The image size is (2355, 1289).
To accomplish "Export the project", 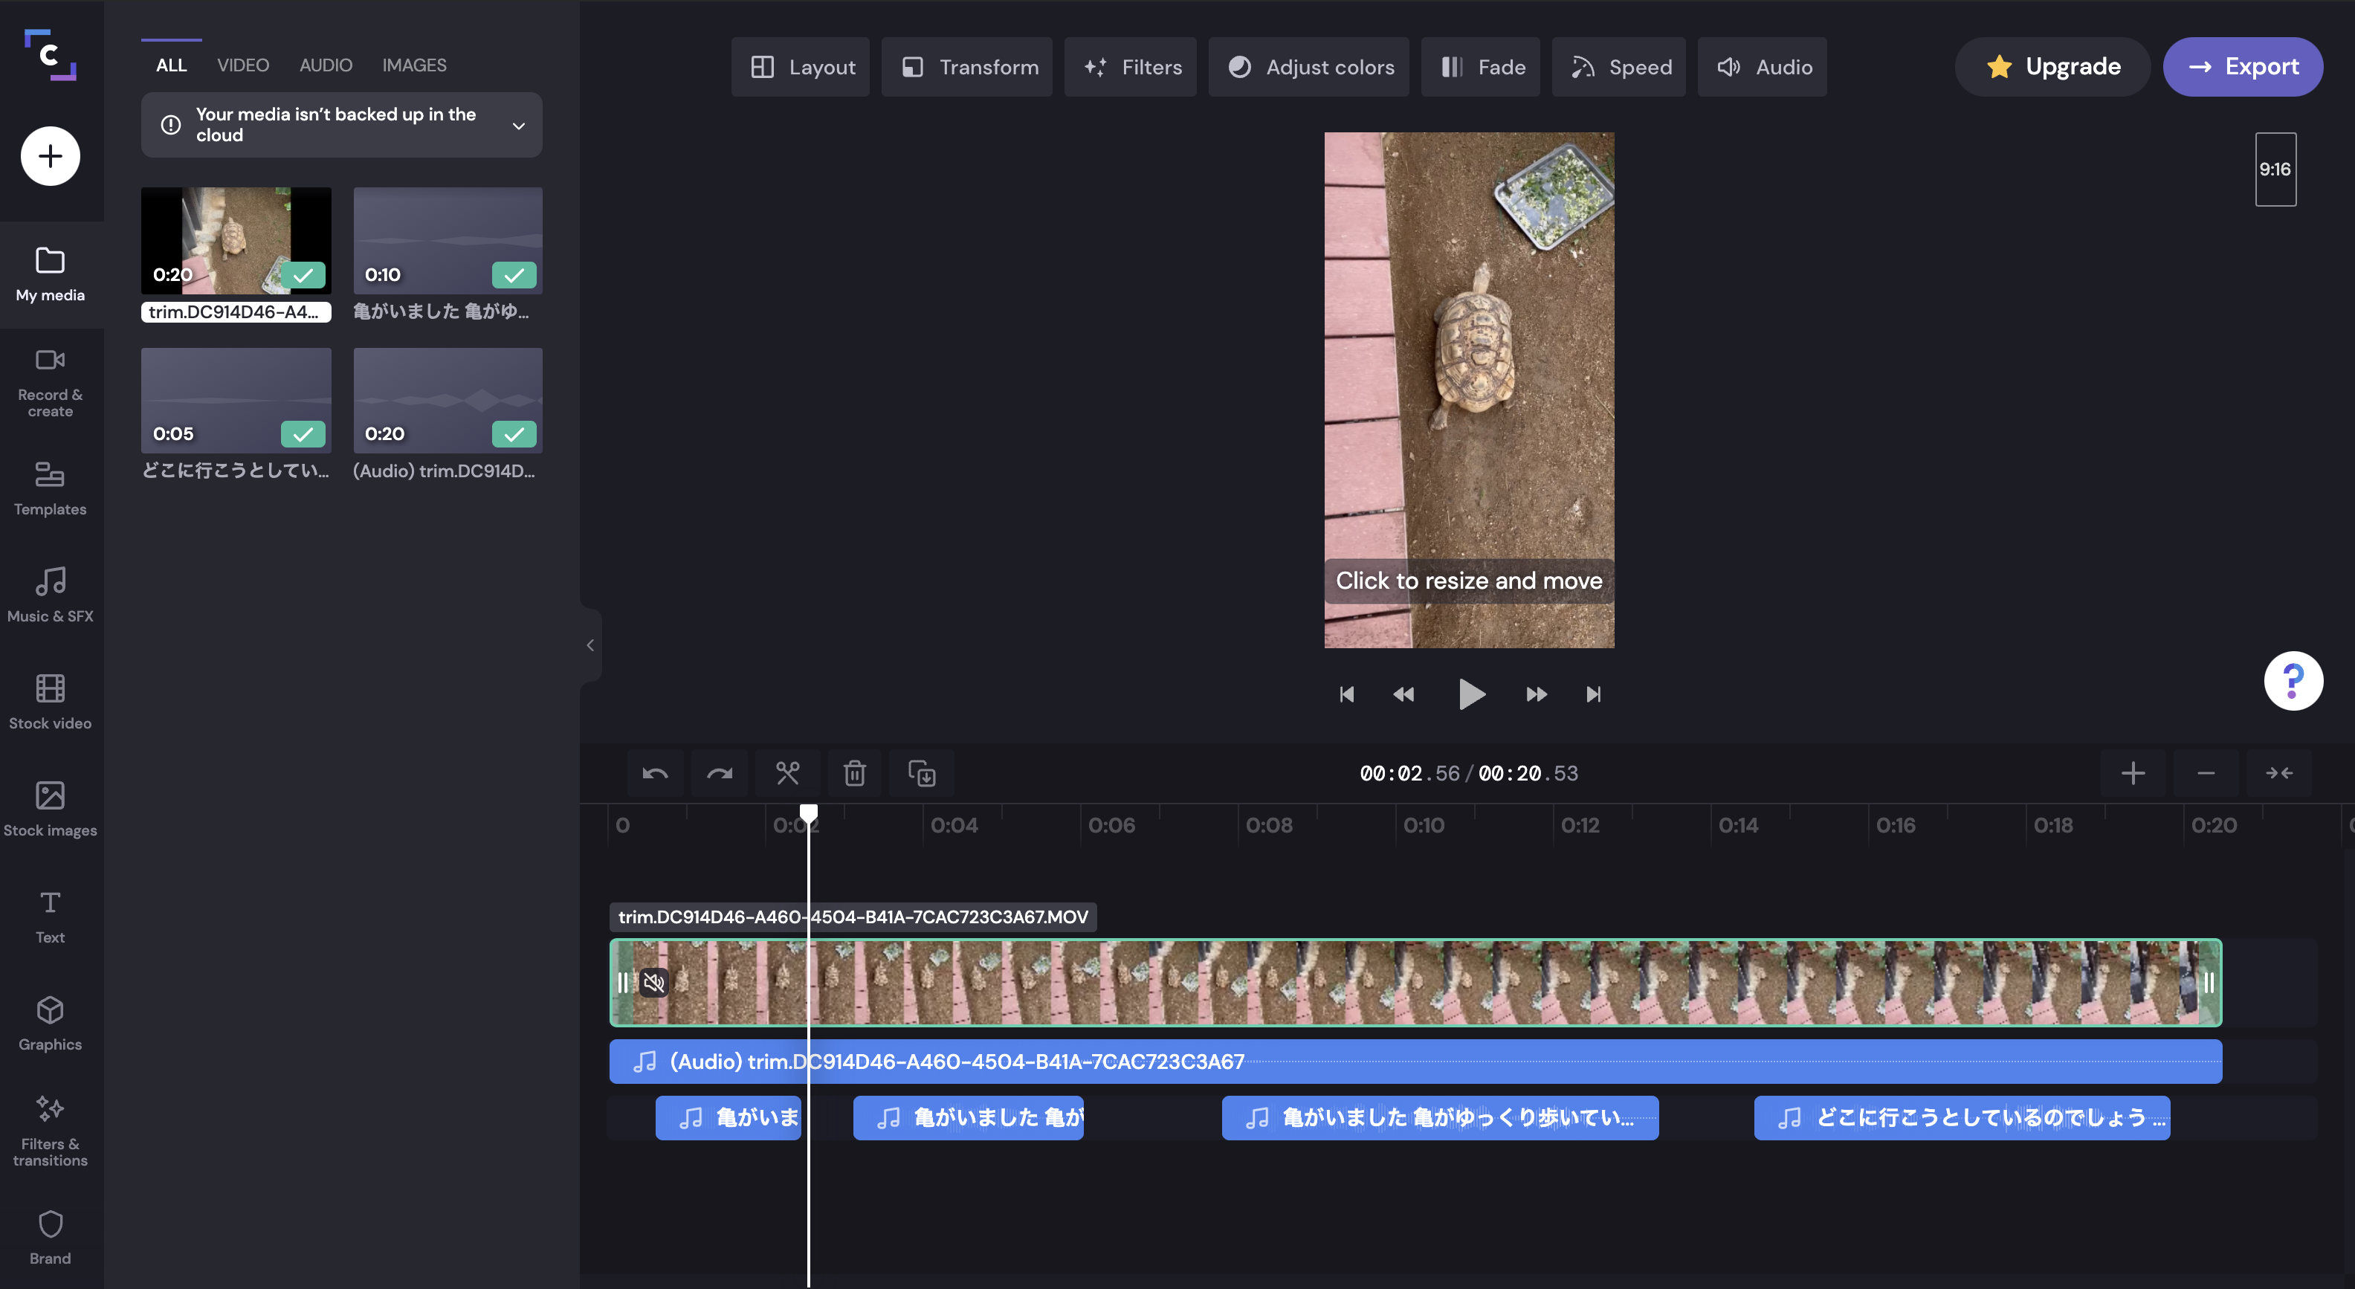I will coord(2243,66).
